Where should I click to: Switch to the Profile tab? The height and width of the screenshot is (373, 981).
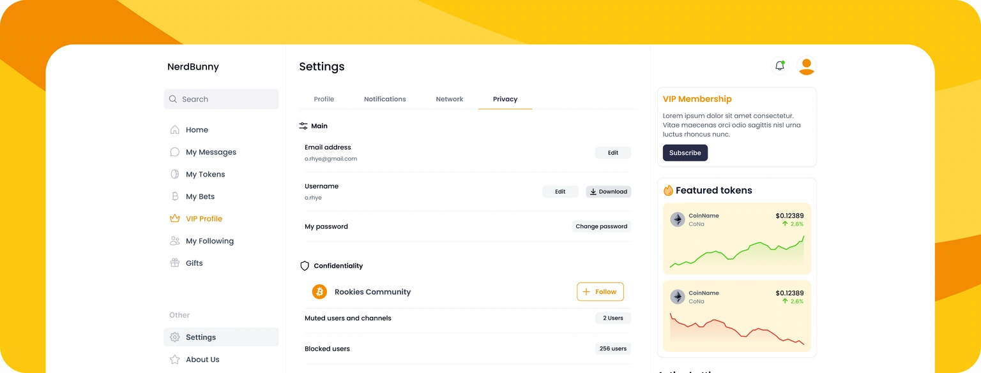[x=324, y=99]
